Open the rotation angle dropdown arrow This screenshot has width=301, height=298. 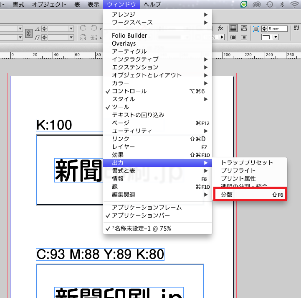(x=71, y=29)
